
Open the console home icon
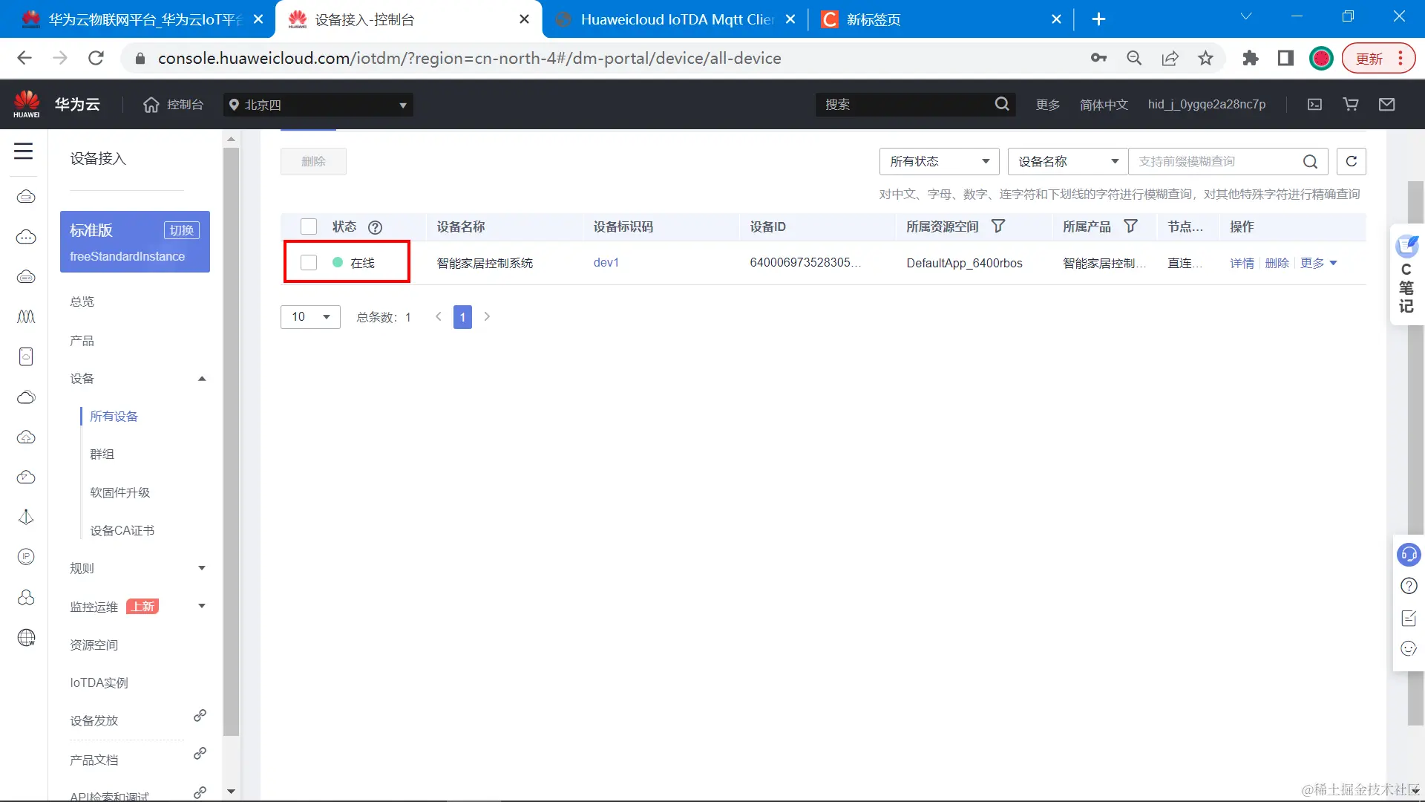pyautogui.click(x=151, y=105)
